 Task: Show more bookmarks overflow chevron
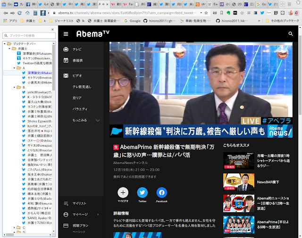pos(259,21)
